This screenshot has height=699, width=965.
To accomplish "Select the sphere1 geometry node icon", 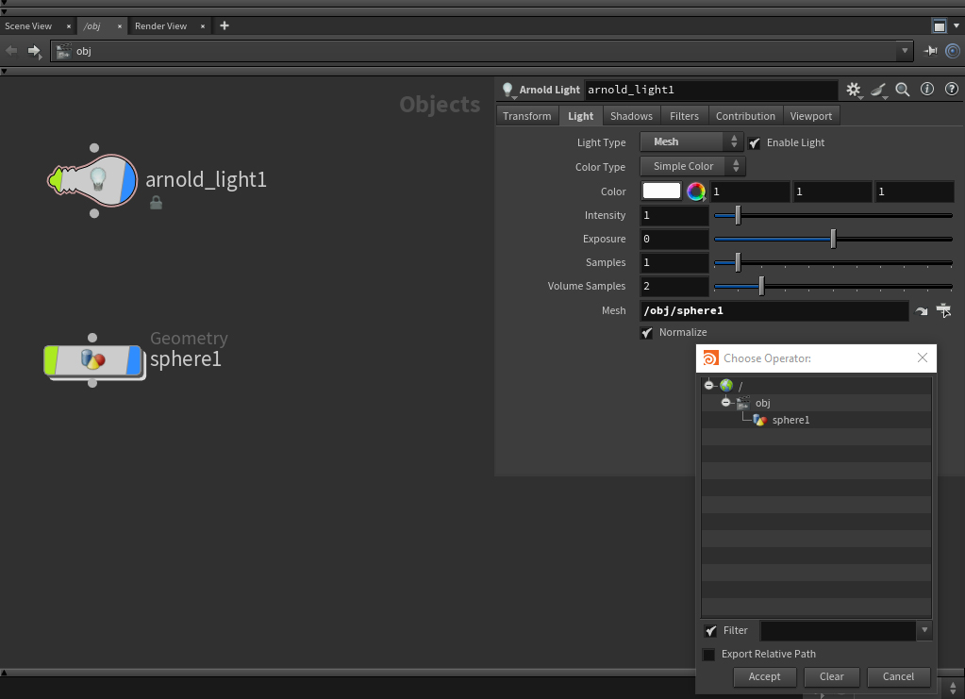I will point(93,360).
